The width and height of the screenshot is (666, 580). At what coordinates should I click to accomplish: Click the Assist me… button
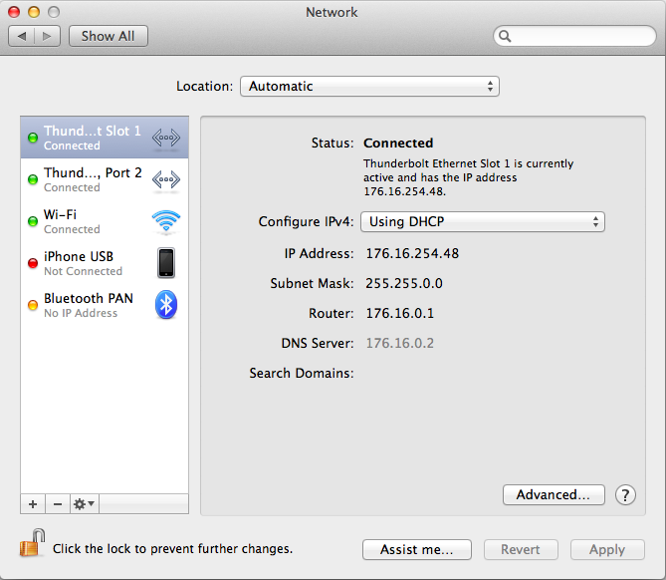coord(417,549)
